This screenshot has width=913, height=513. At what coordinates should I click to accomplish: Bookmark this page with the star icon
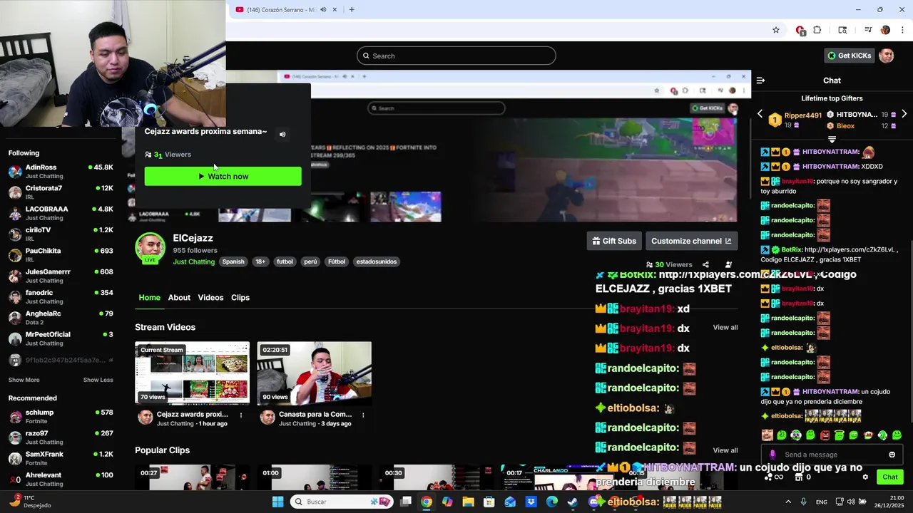[x=776, y=30]
